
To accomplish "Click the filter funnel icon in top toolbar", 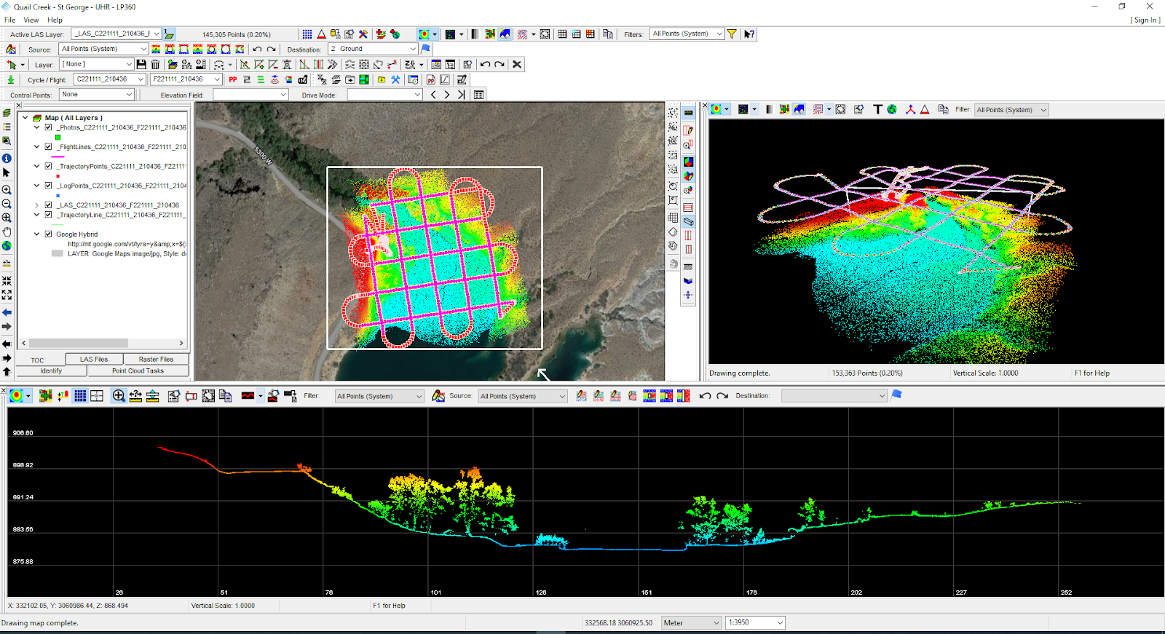I will tap(732, 34).
